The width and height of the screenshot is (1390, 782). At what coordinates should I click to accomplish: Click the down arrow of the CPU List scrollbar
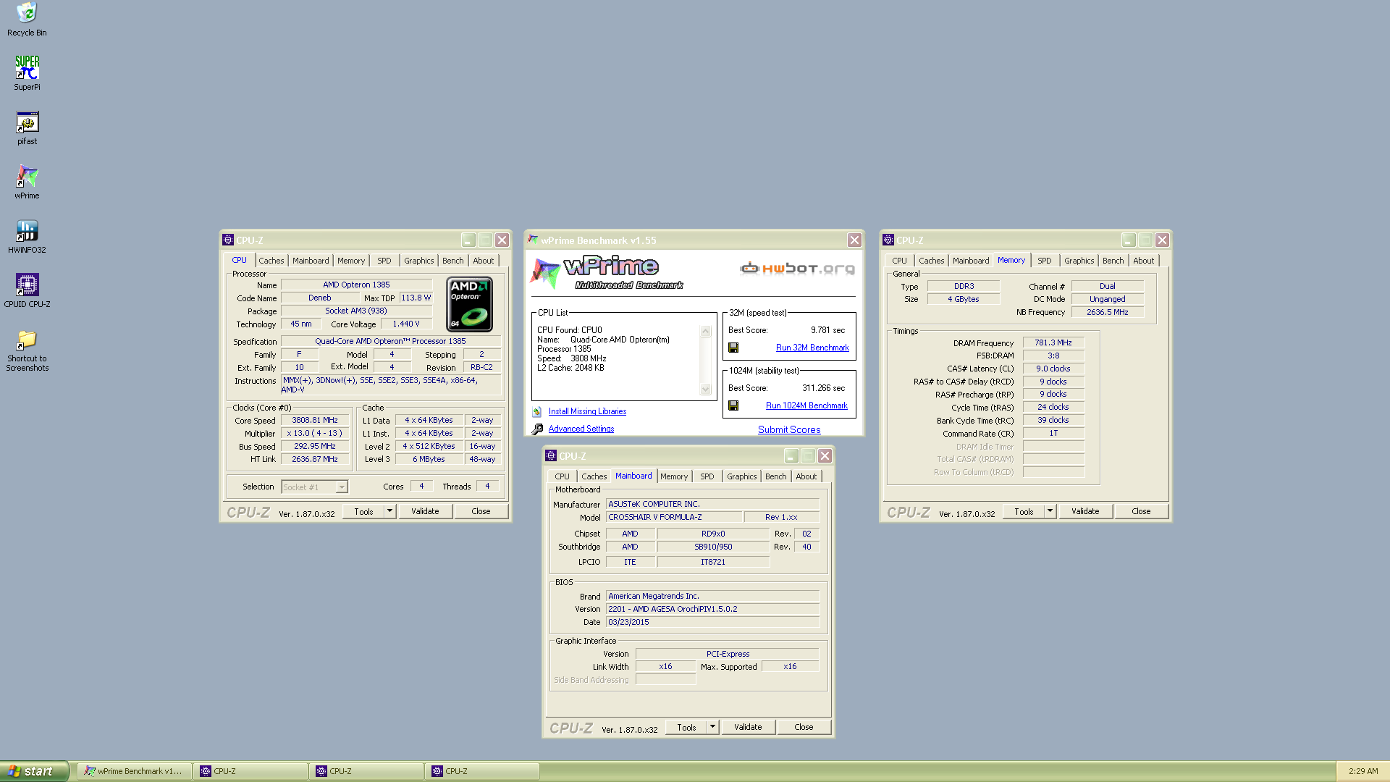point(706,390)
